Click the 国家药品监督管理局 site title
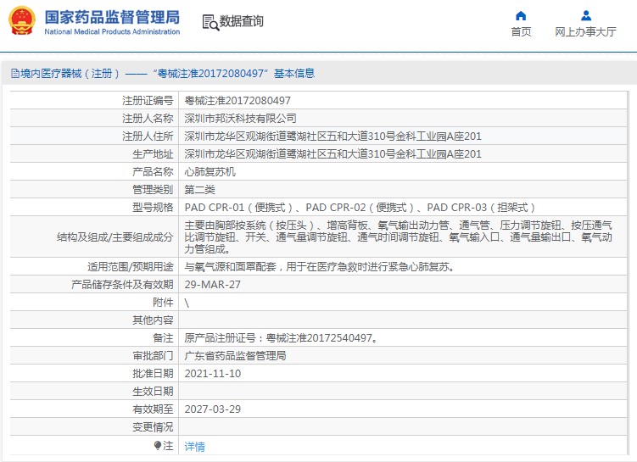This screenshot has height=462, width=637. tap(112, 16)
